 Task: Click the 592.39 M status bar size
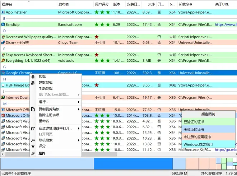pyautogui.click(x=180, y=173)
